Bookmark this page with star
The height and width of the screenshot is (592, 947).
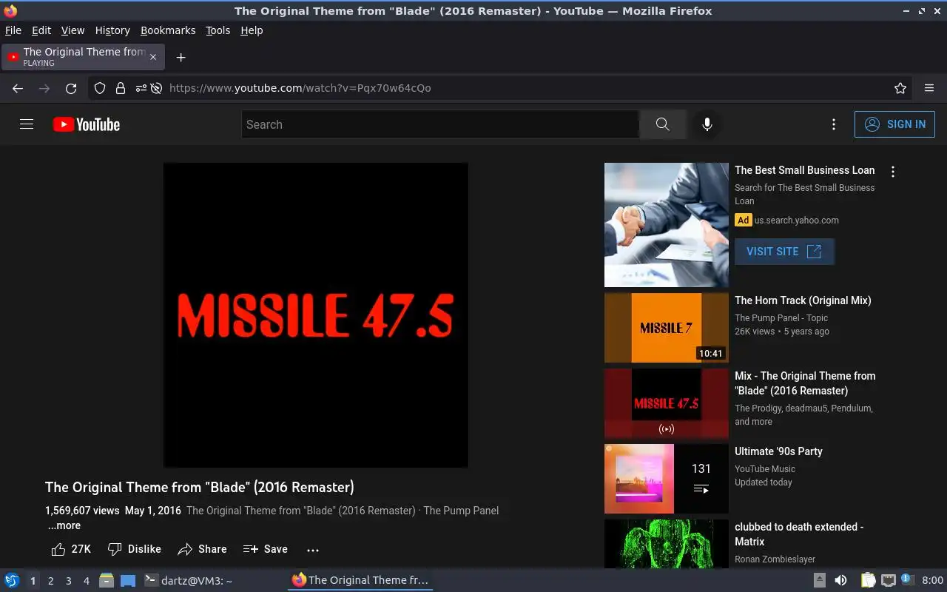click(x=900, y=88)
